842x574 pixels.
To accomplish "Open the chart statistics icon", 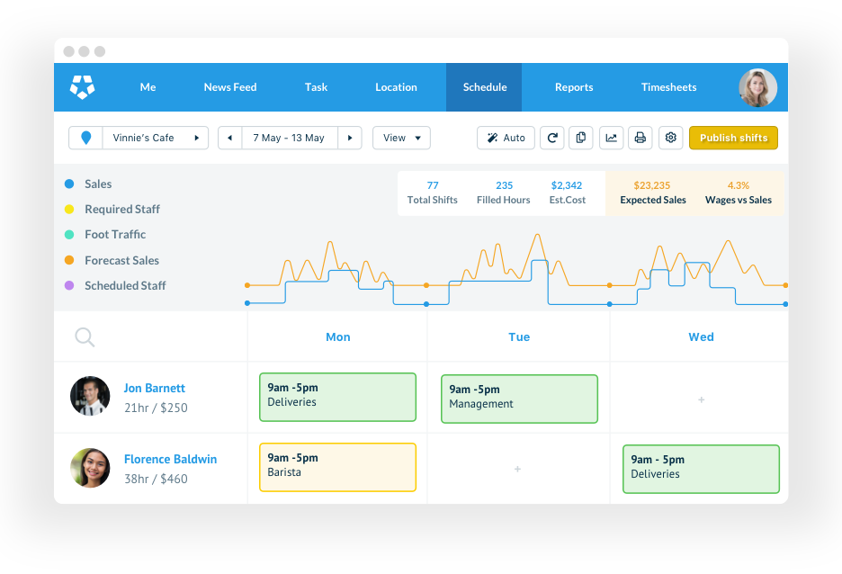I will 612,138.
